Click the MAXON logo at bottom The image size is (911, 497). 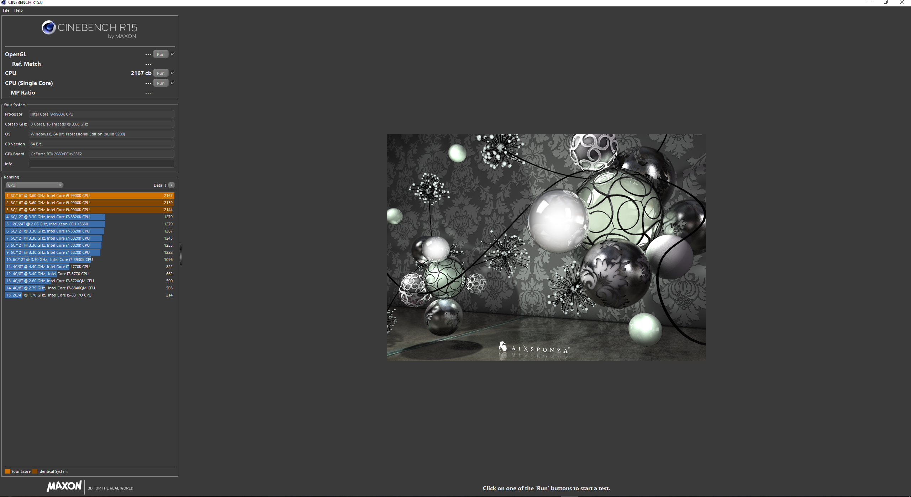pos(64,486)
